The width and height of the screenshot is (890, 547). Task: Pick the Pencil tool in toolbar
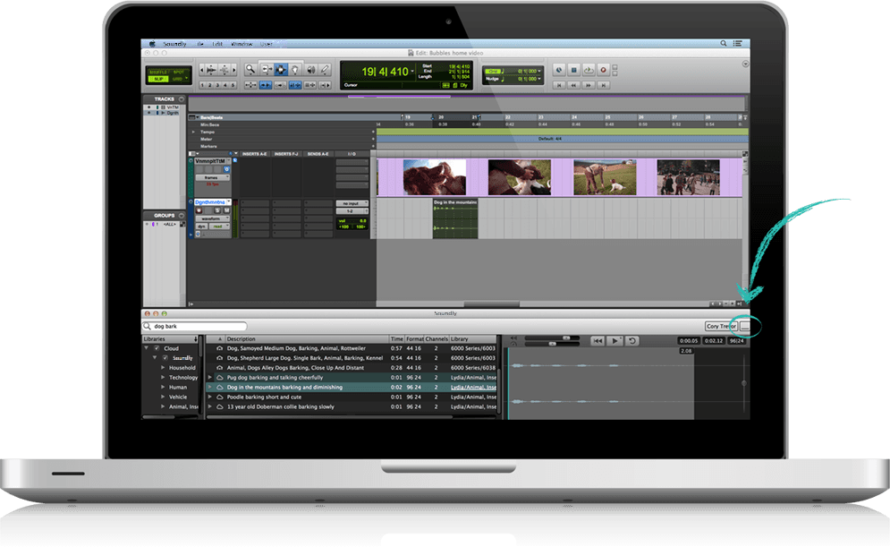(x=325, y=69)
